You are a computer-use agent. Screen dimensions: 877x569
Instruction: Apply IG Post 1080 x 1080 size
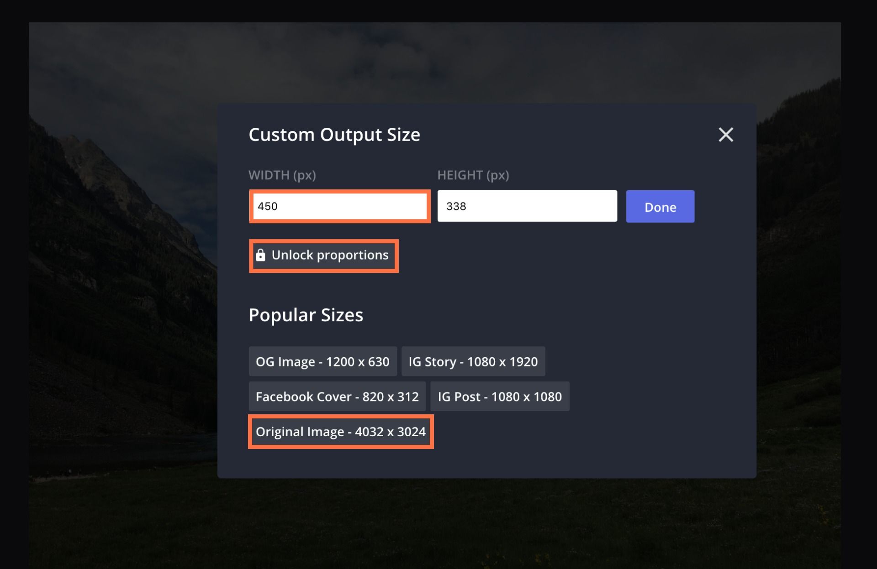click(x=499, y=397)
